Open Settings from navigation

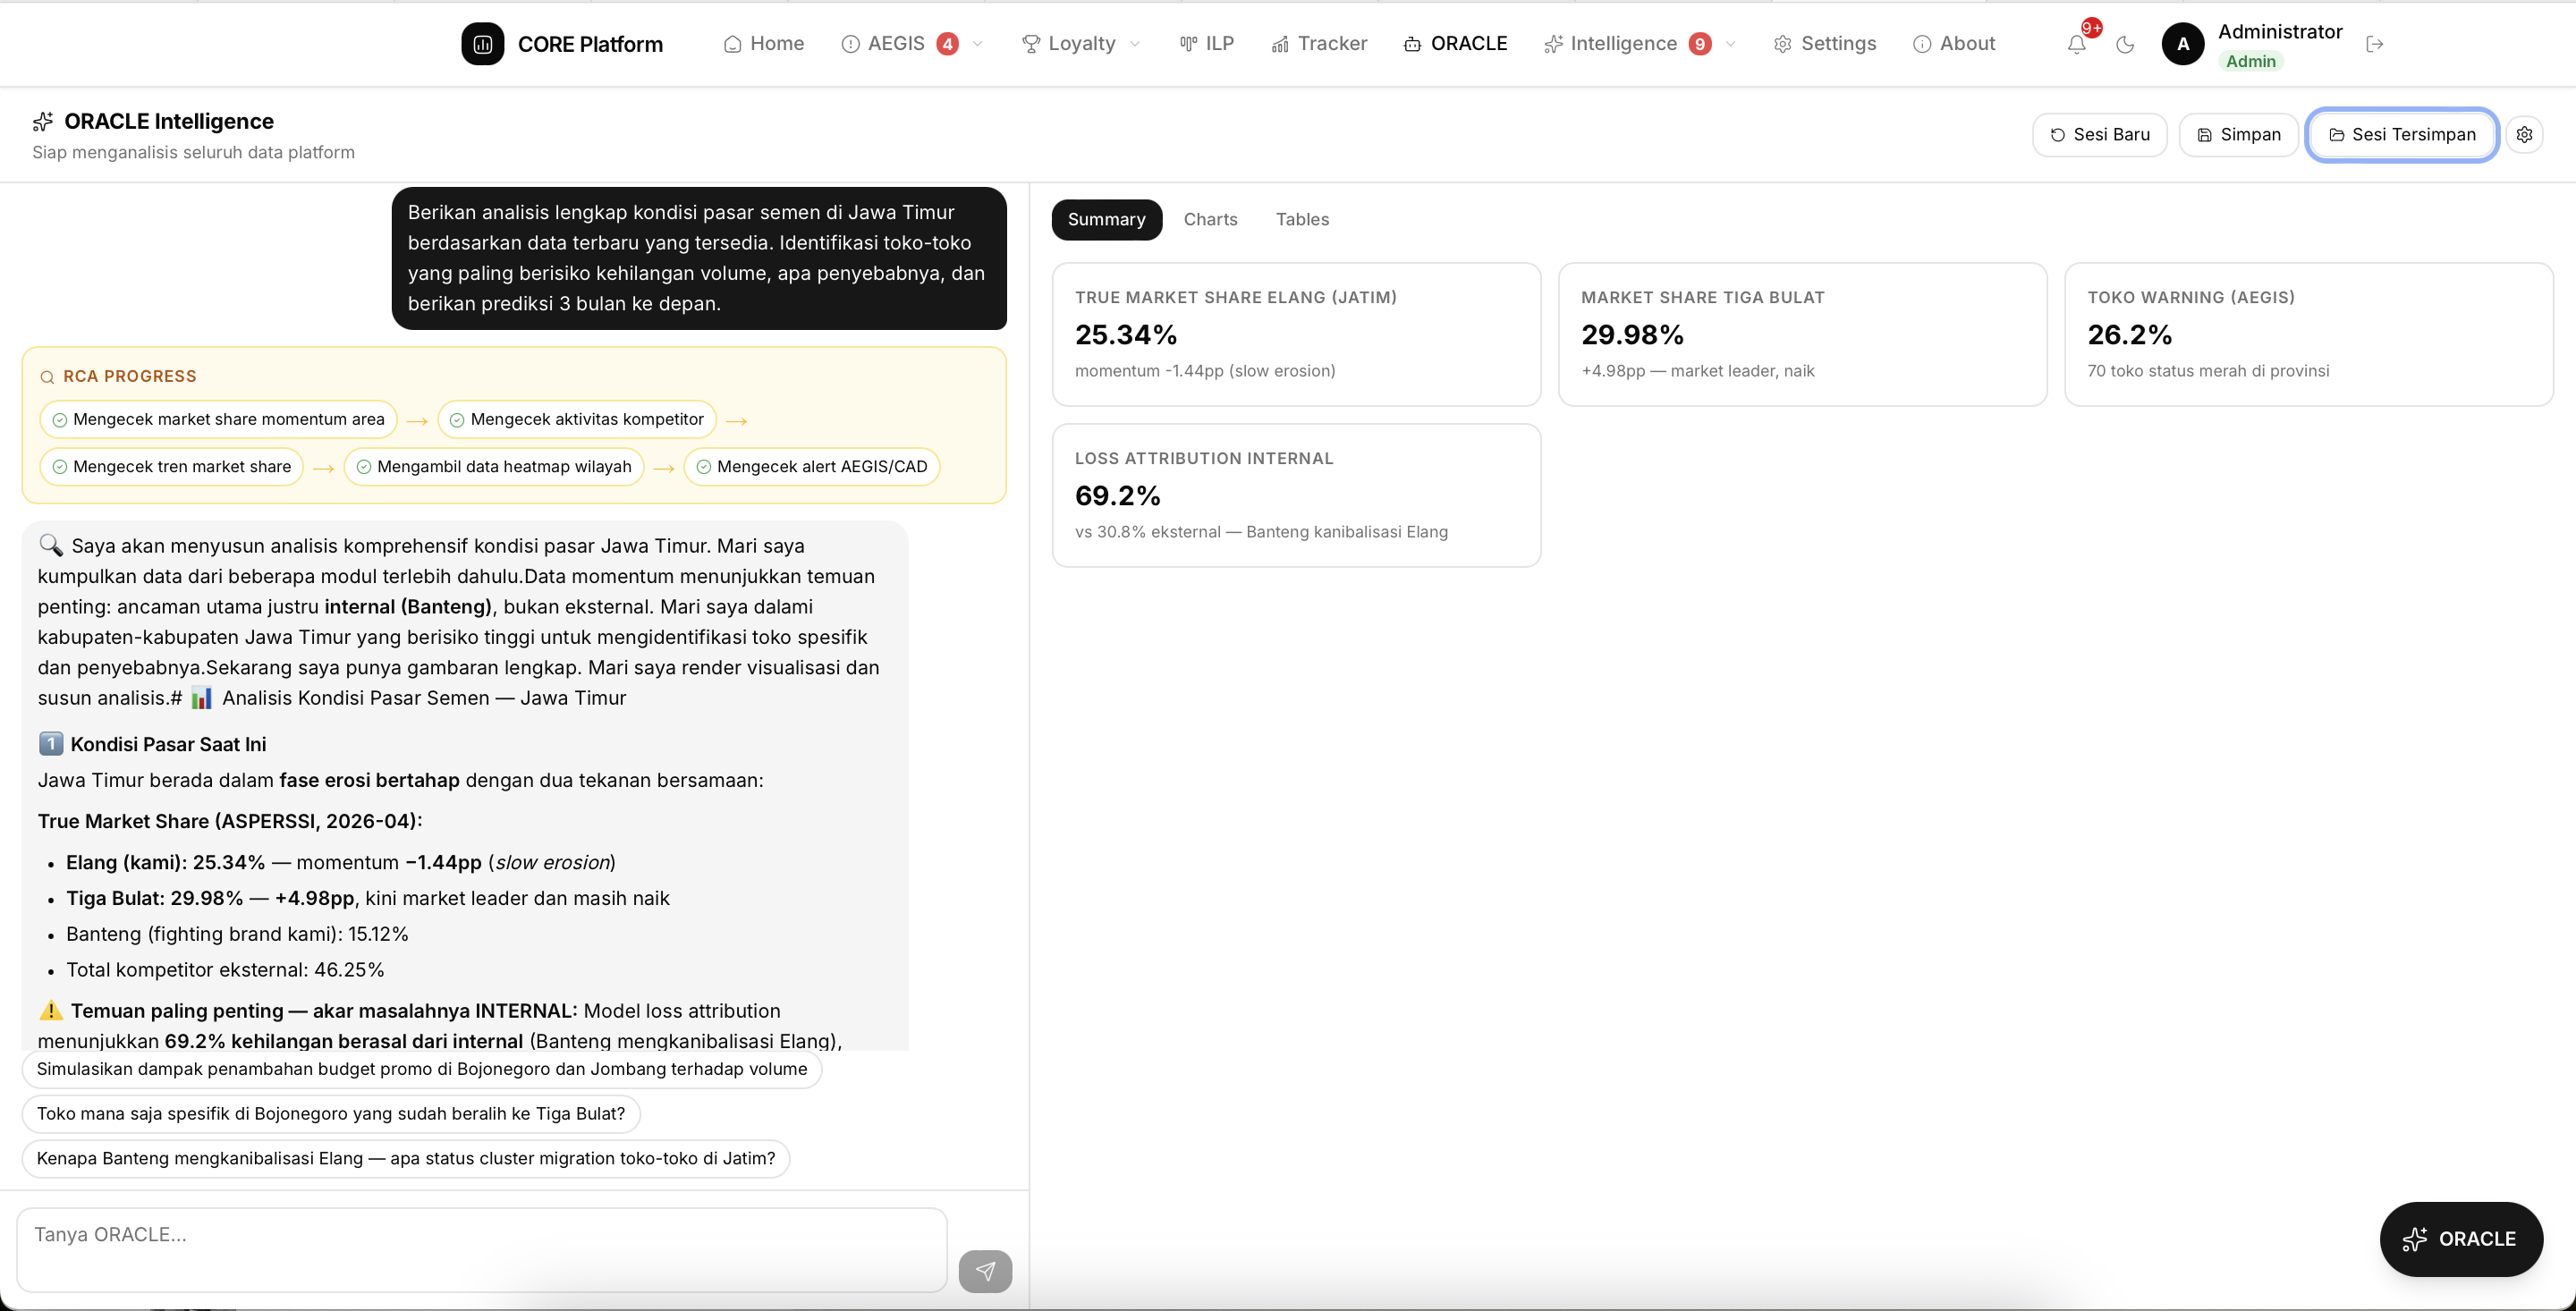pyautogui.click(x=1825, y=44)
